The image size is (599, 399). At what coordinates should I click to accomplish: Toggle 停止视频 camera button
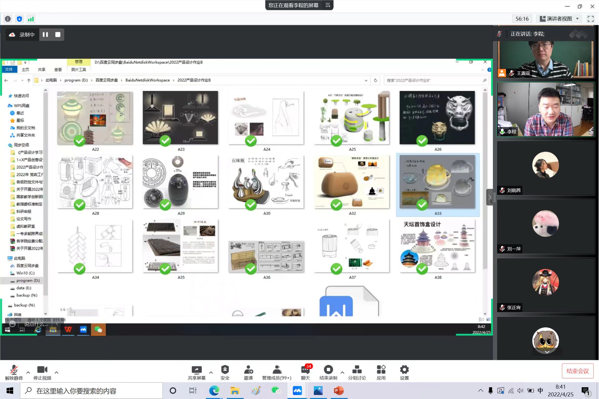[x=42, y=370]
